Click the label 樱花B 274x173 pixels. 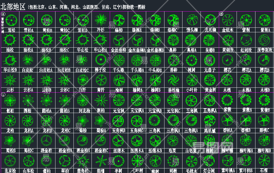[x=264, y=70]
